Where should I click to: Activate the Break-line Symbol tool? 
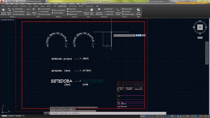click(x=86, y=12)
